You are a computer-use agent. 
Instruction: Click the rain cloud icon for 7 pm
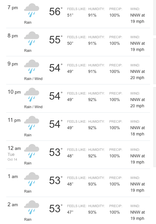click(31, 10)
